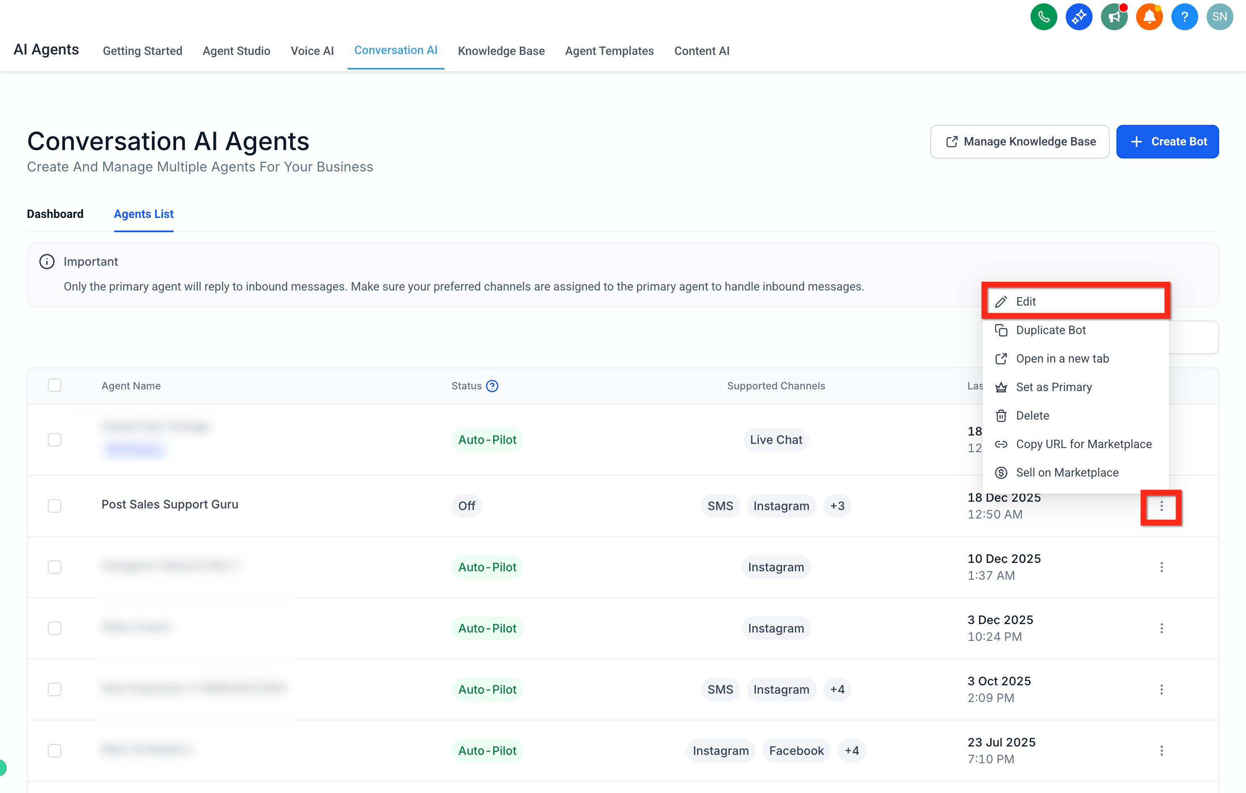Click the Post Sales Support Guru agent name

coord(170,504)
